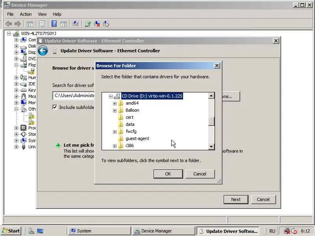Viewport: 315px width, 236px height.
Task: Click the Update driver software toolbar icon
Action: point(88,24)
